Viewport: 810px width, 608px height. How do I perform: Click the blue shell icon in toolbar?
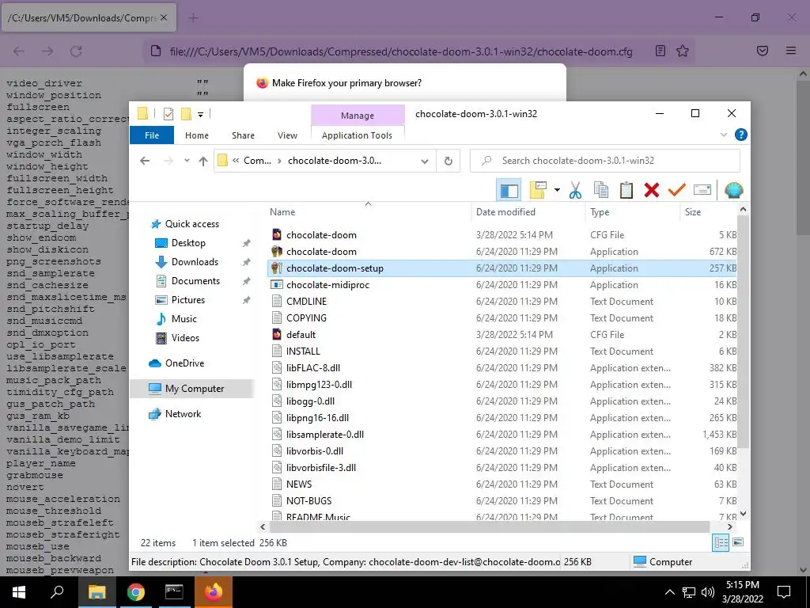733,190
